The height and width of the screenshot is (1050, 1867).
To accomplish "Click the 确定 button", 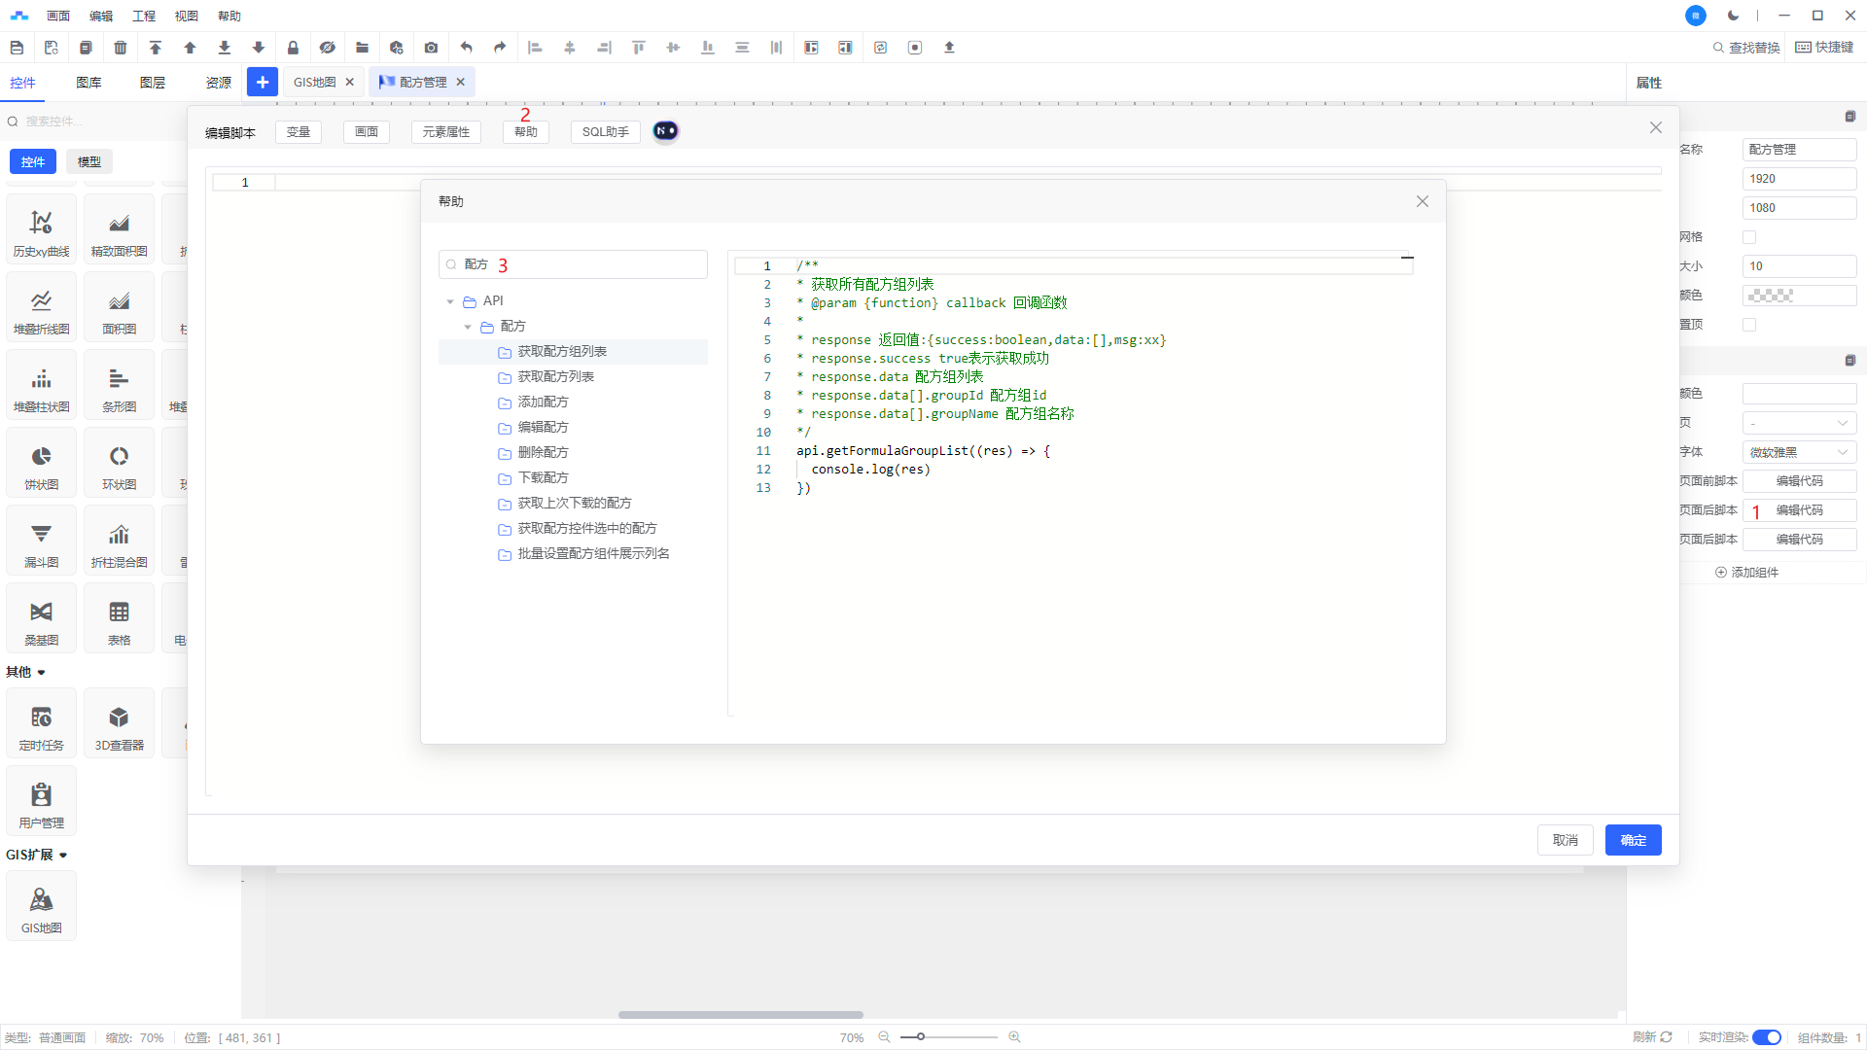I will pyautogui.click(x=1633, y=840).
